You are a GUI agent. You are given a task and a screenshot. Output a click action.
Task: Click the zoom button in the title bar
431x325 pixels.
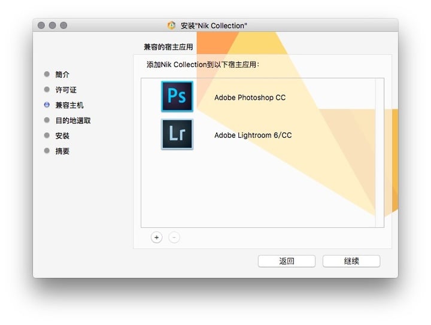pos(63,25)
